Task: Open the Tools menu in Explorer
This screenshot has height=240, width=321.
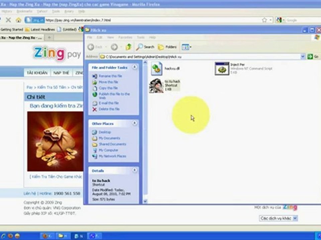Action: 141,37
